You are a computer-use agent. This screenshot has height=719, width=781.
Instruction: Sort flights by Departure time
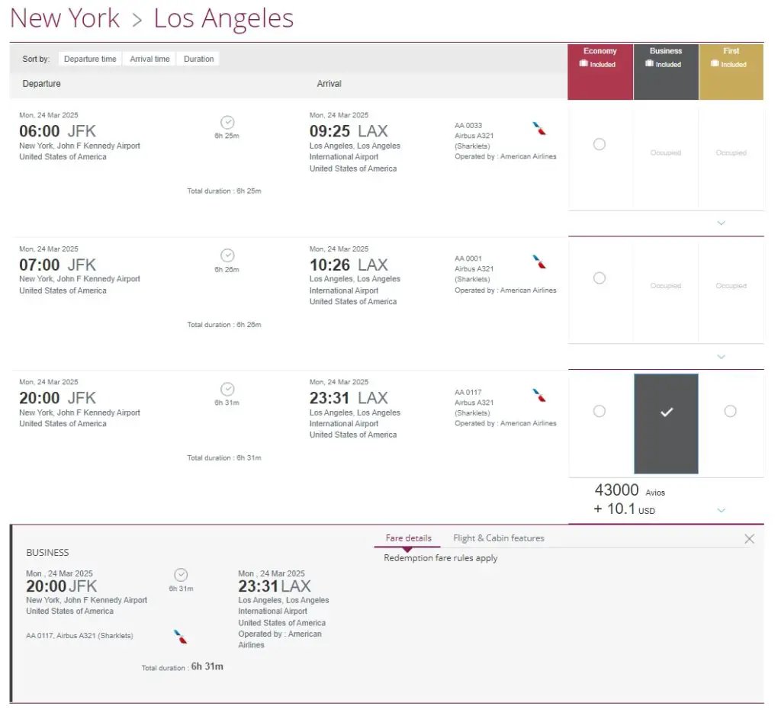point(90,59)
